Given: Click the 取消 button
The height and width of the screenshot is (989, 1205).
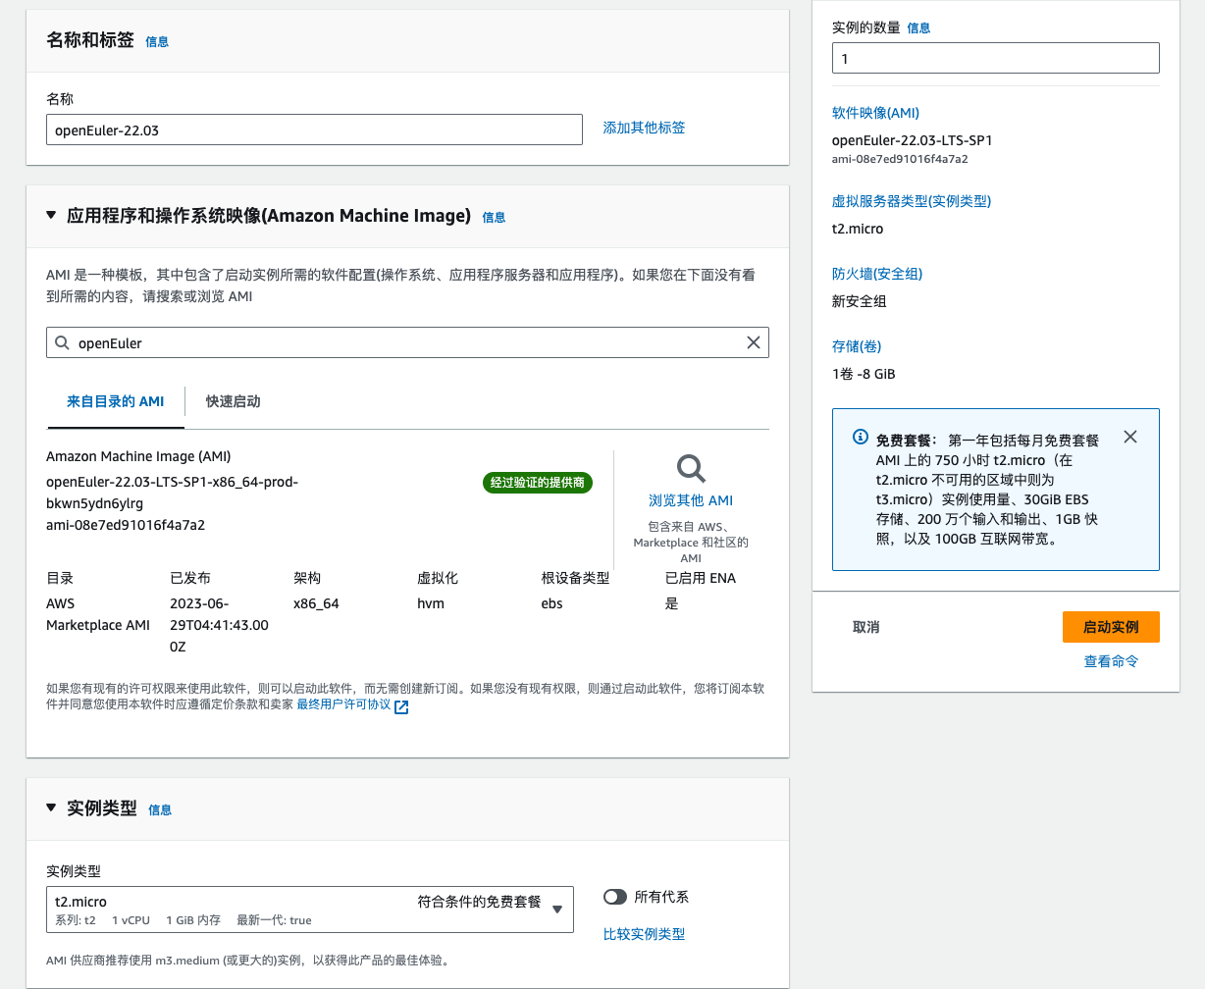Looking at the screenshot, I should (x=865, y=627).
